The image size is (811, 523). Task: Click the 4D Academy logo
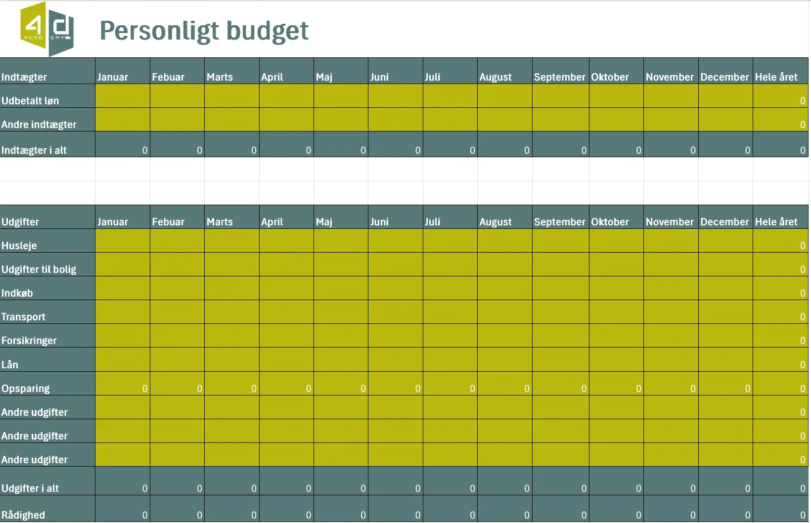(x=47, y=29)
